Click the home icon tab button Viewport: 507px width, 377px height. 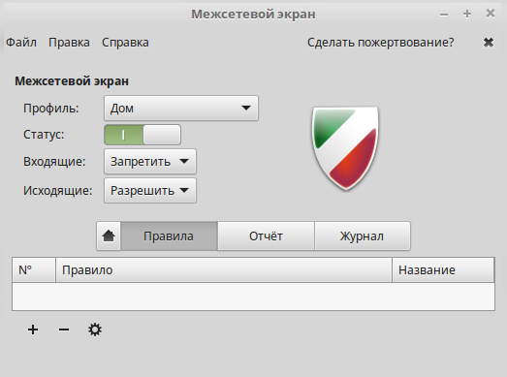tap(109, 236)
